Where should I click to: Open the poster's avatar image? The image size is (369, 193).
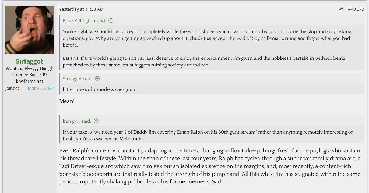30,30
